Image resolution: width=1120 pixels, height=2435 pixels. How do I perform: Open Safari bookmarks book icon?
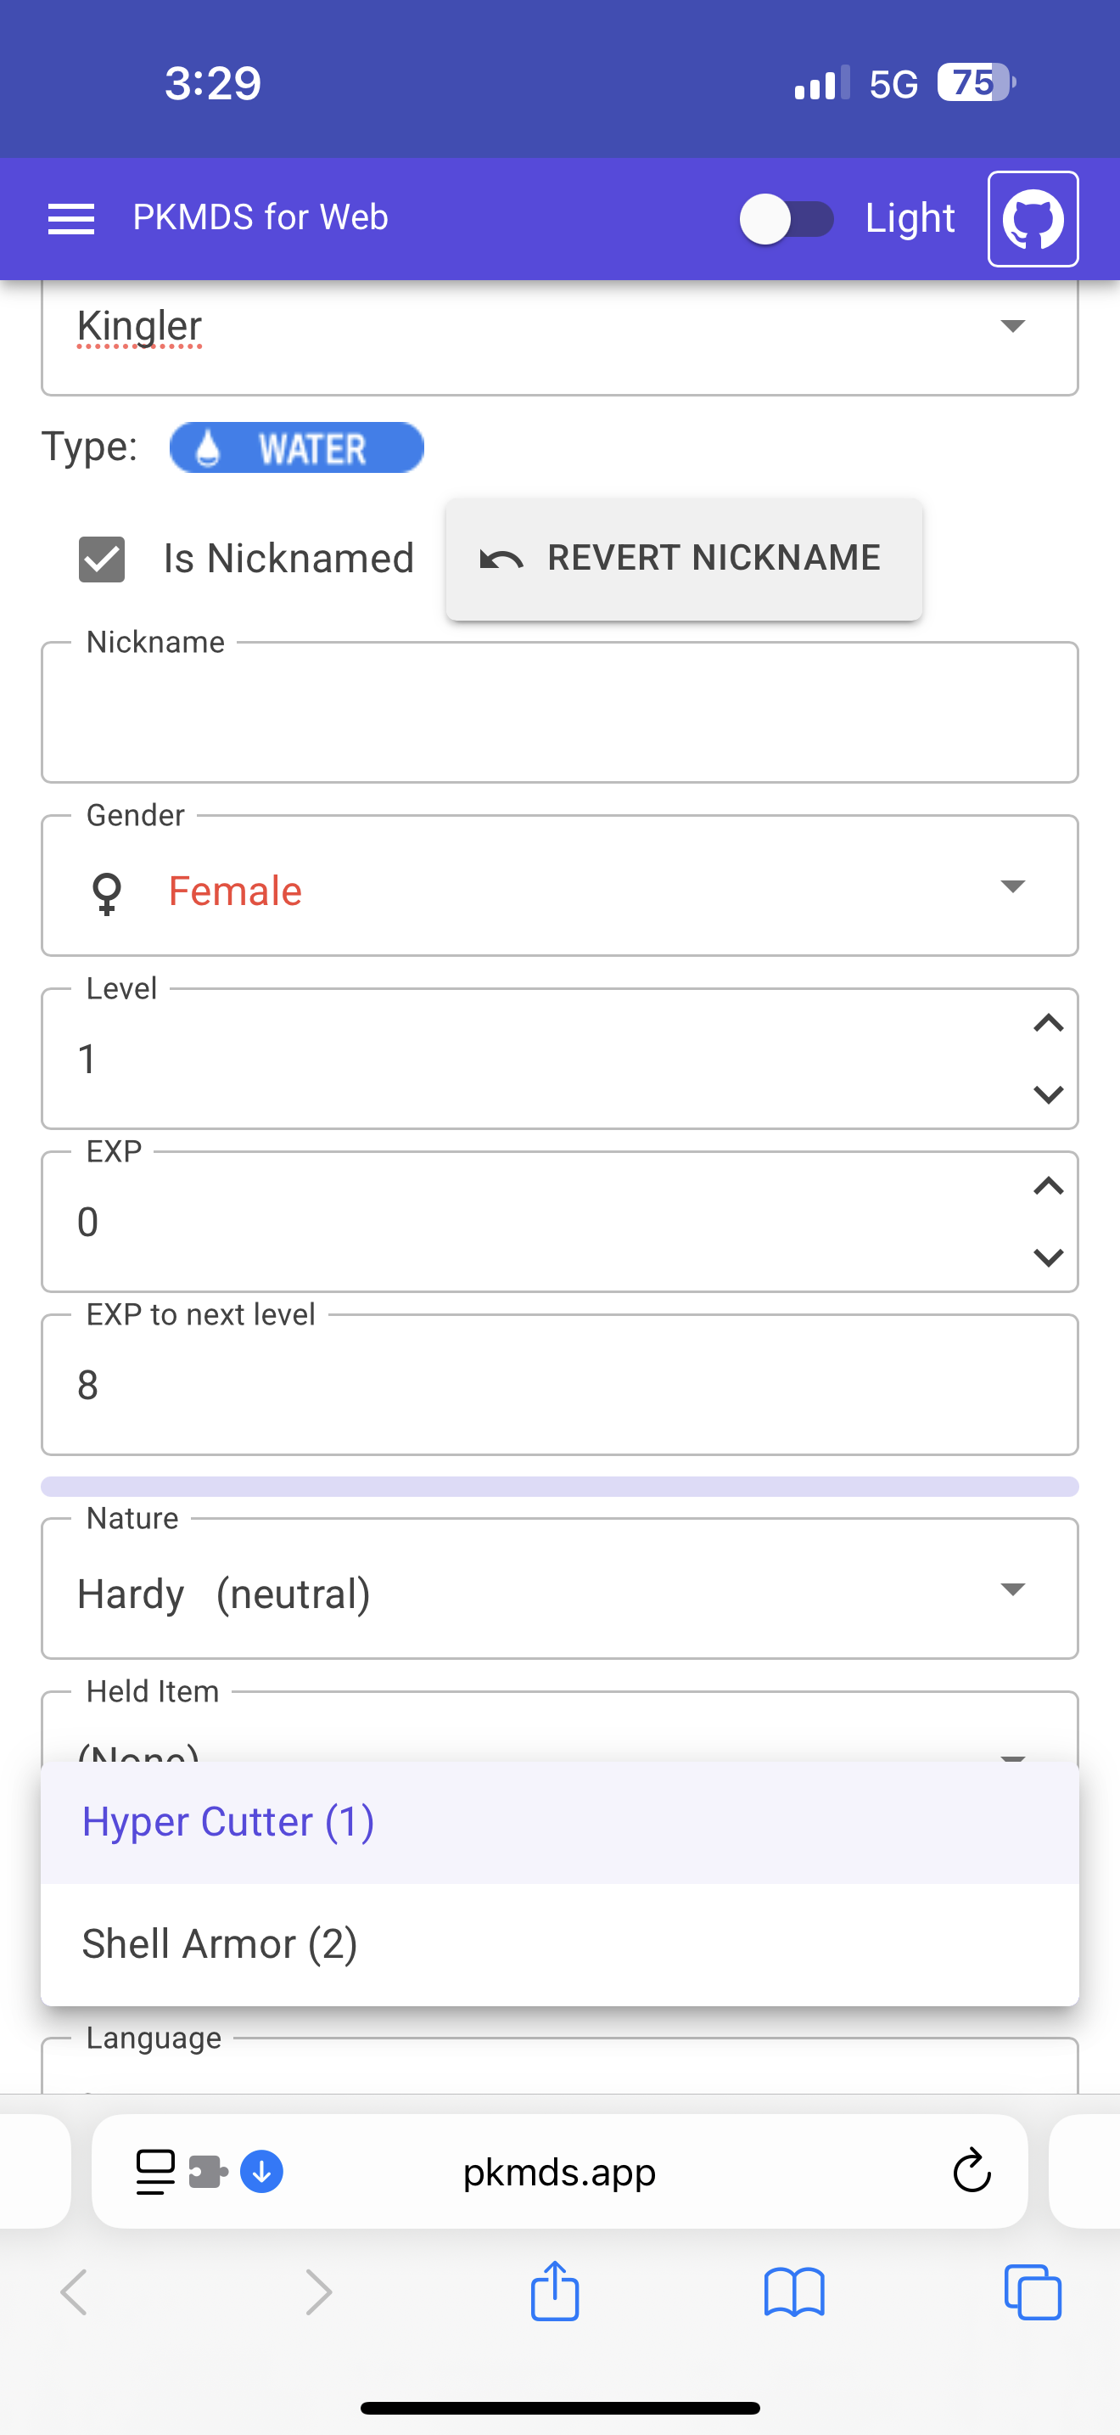pos(793,2292)
